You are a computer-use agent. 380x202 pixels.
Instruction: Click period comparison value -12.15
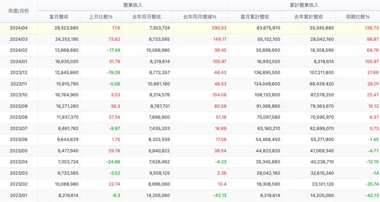372,162
